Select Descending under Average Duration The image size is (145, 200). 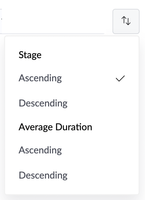click(x=72, y=175)
